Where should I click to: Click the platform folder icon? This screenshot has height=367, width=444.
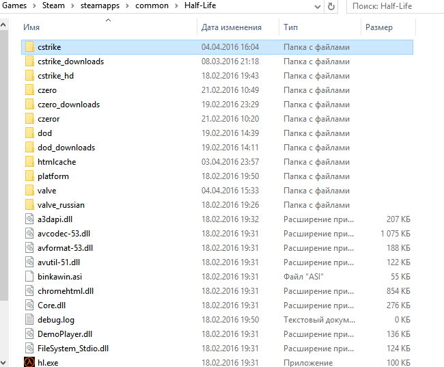[x=29, y=176]
